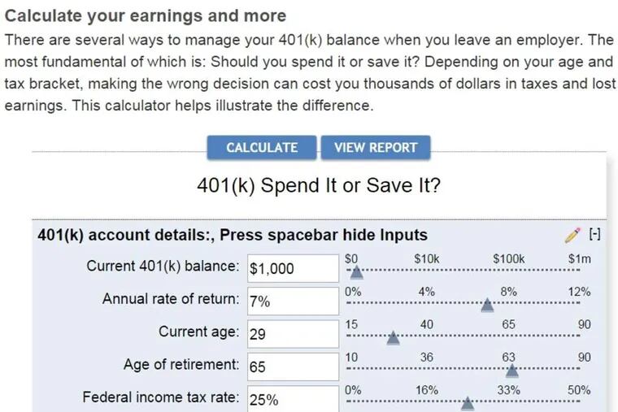
Task: Set current age slider at the 65 mark
Action: click(509, 336)
